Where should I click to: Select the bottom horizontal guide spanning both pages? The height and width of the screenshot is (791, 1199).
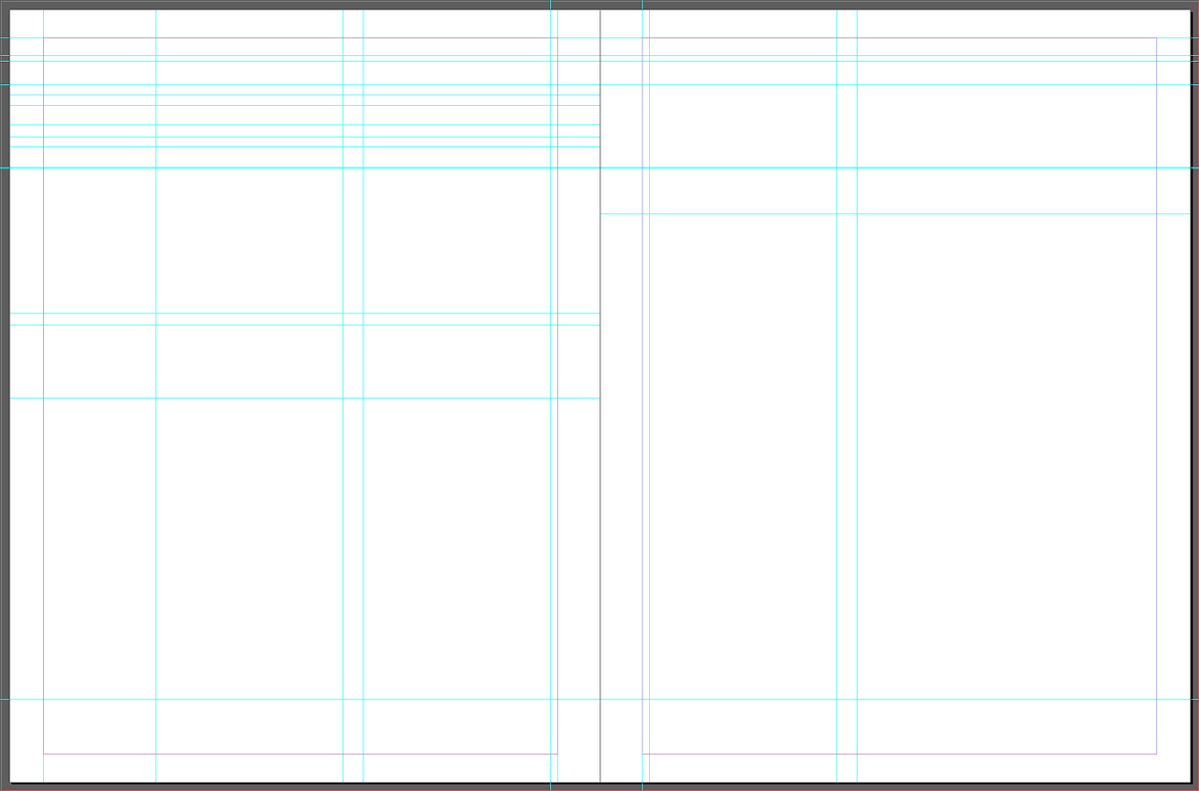point(599,699)
